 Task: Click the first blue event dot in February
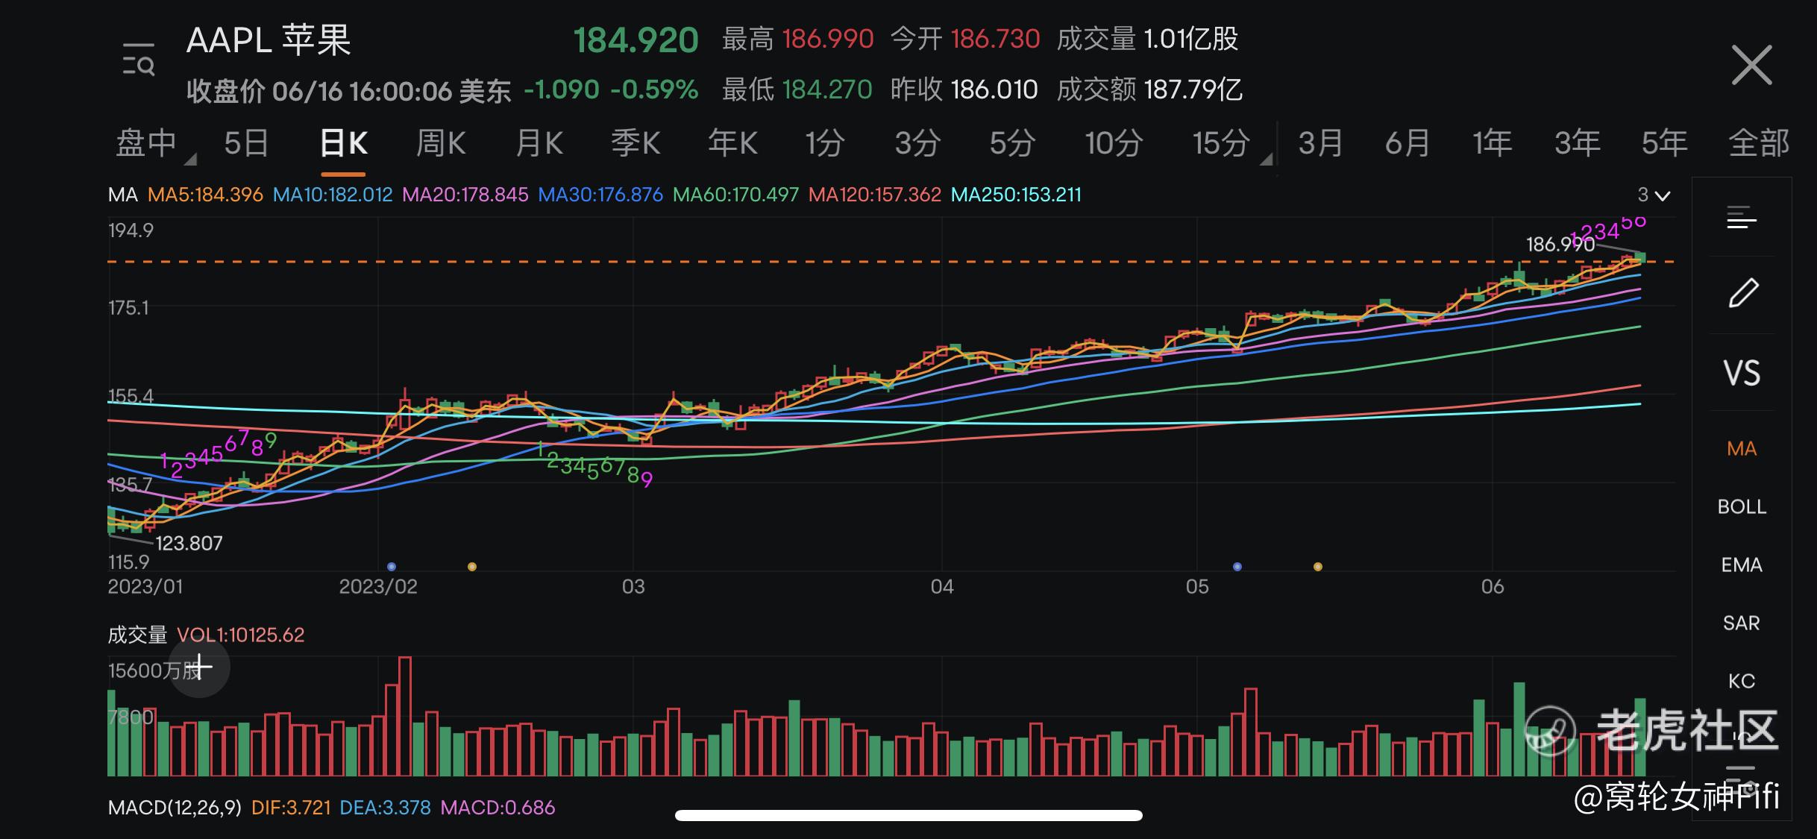pos(392,567)
